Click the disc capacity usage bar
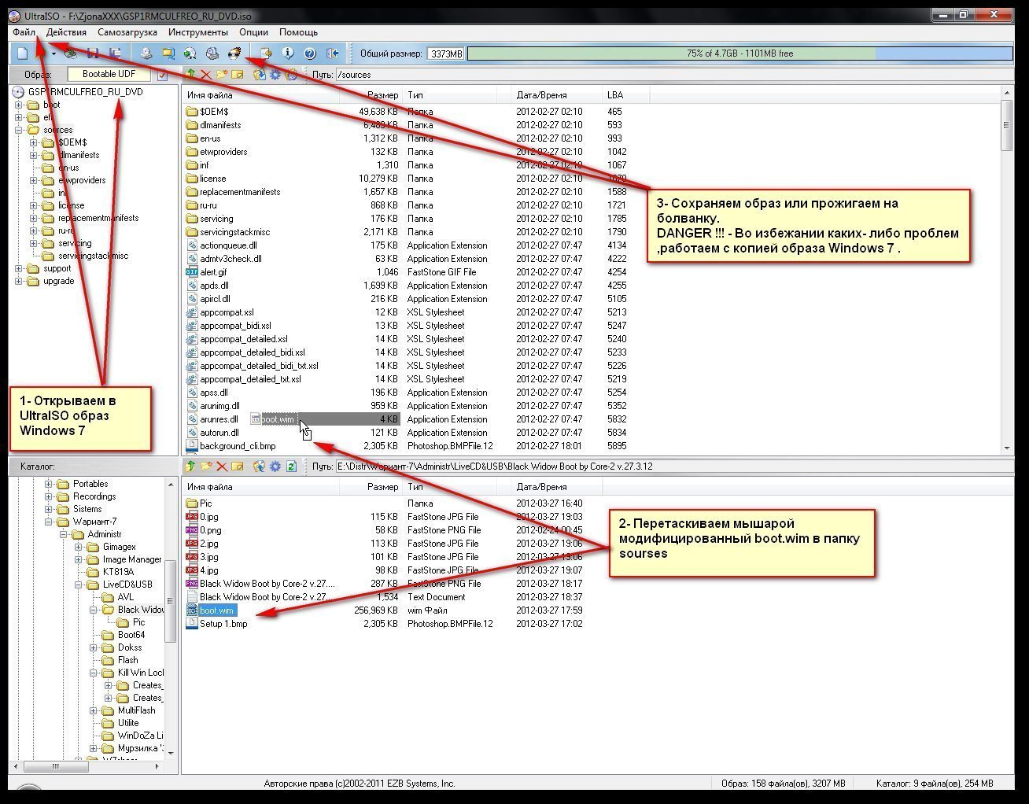1029x804 pixels. click(739, 53)
